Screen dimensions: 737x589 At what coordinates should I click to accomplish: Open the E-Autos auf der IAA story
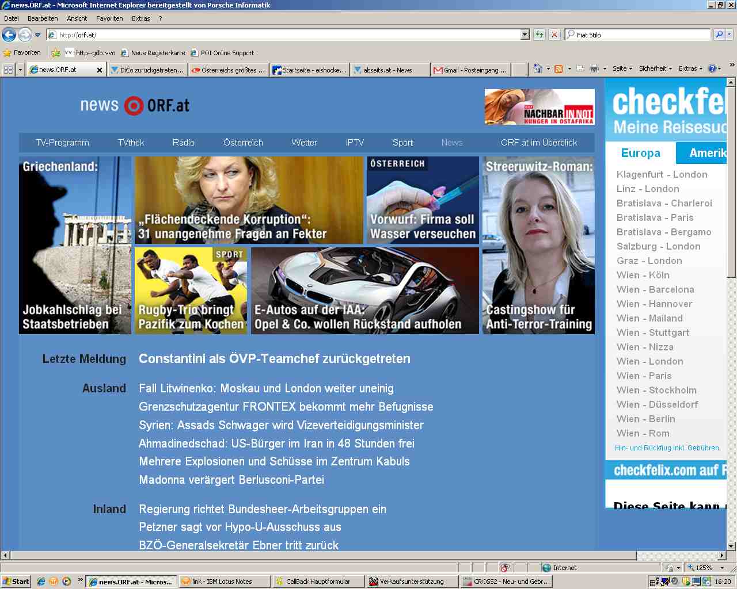[365, 290]
